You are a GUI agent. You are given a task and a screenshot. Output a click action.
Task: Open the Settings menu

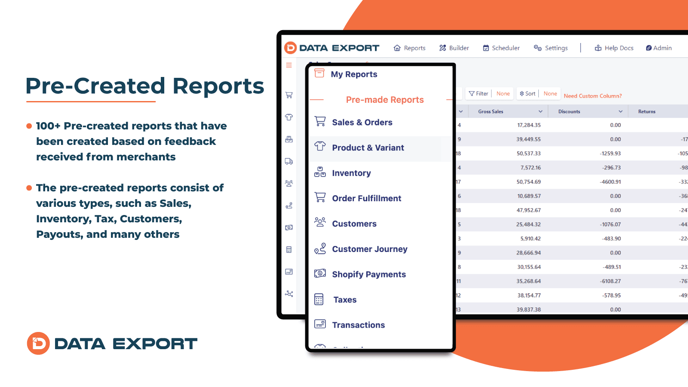click(551, 48)
